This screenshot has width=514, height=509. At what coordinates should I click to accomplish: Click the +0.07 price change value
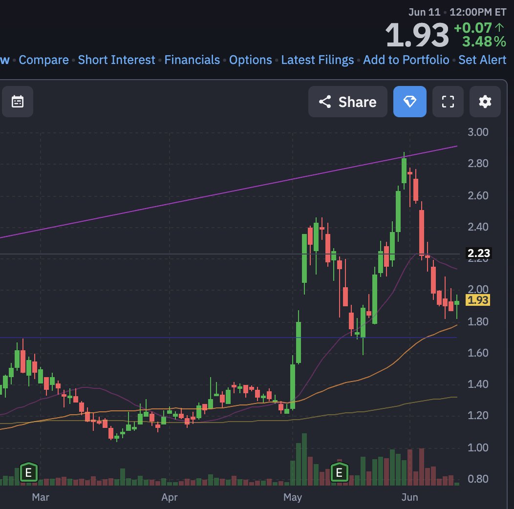(x=472, y=28)
